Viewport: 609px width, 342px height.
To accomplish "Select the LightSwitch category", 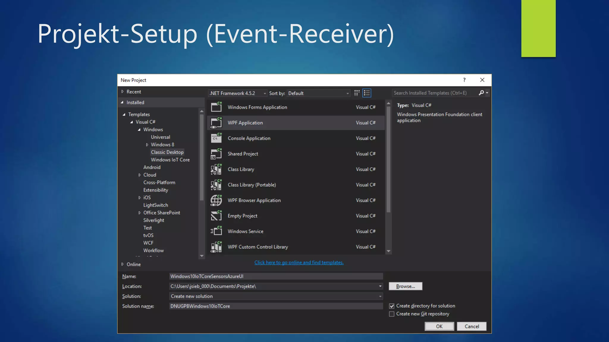I will (x=156, y=205).
